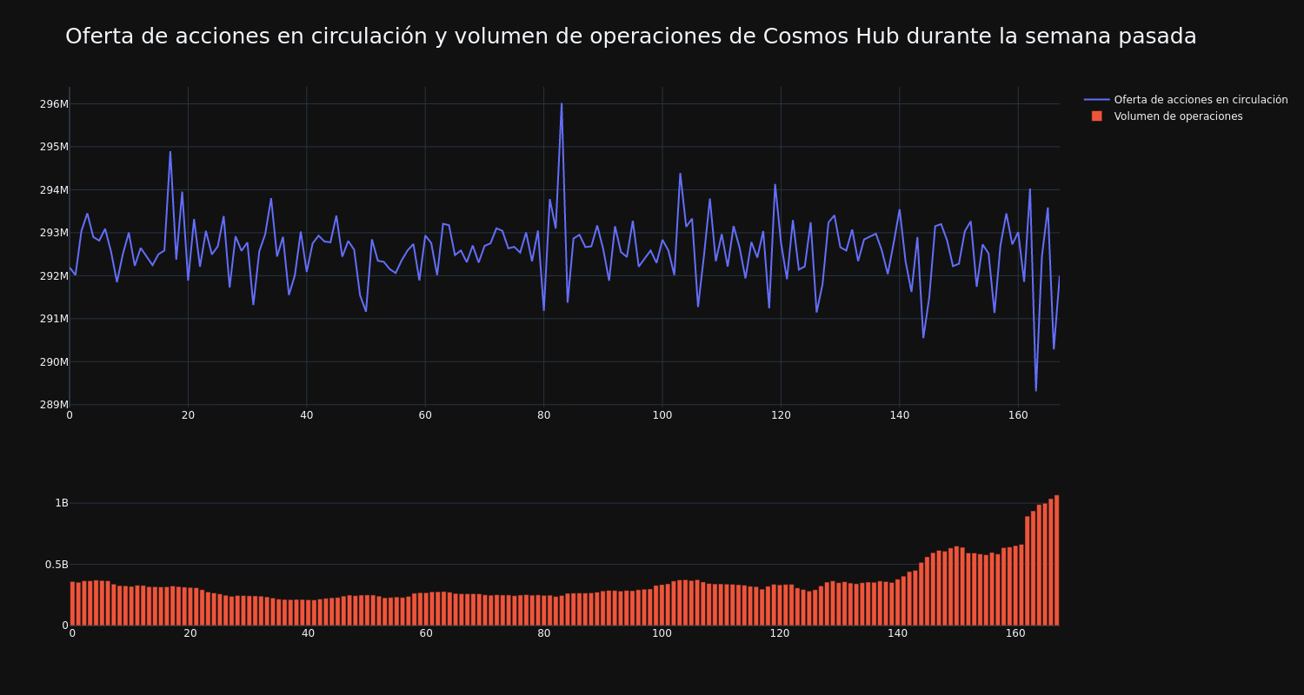Viewport: 1304px width, 695px height.
Task: Click the 295M y-axis label
Action: 54,147
